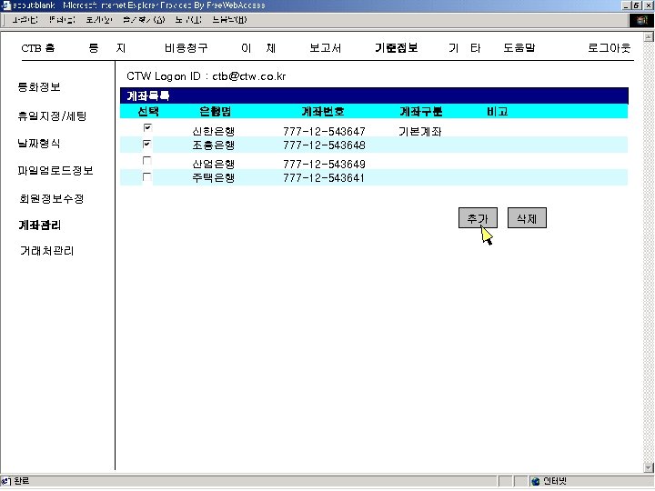The height and width of the screenshot is (491, 655).
Task: Click the 계좌목록 table title bar
Action: 374,95
